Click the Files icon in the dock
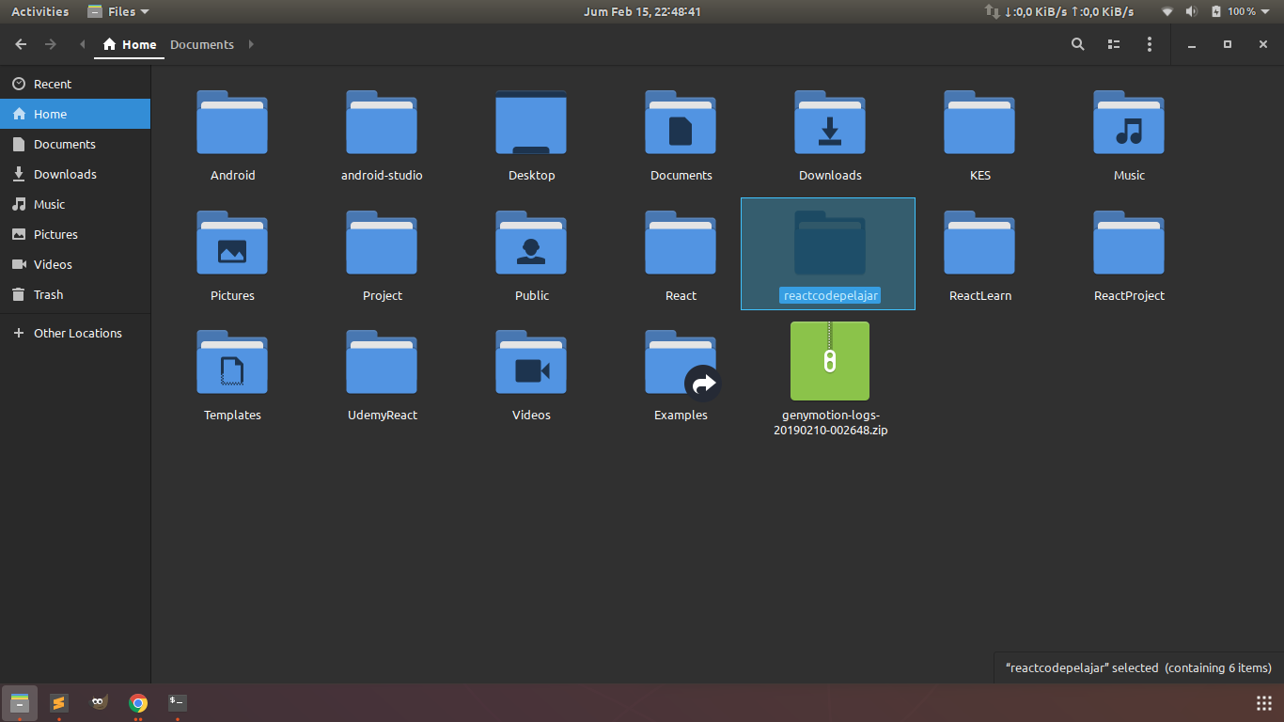Screen dimensions: 1284x722 click(20, 702)
